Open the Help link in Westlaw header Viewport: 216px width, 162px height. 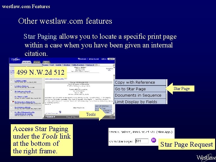point(104,59)
